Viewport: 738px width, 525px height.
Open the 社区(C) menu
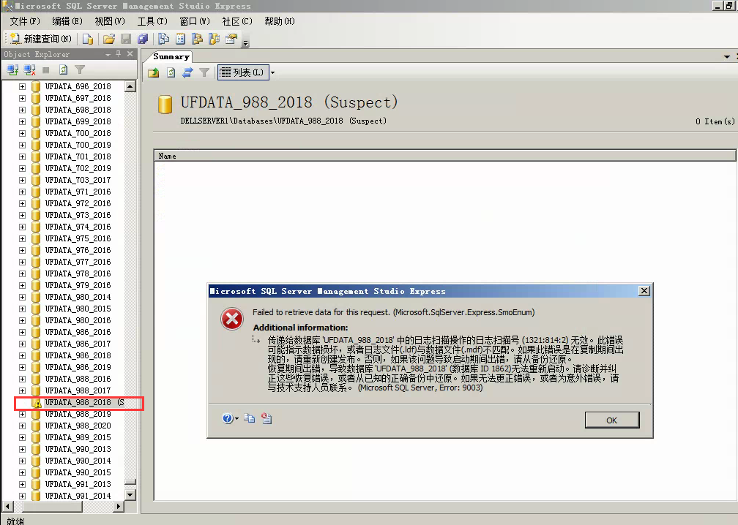[x=237, y=21]
